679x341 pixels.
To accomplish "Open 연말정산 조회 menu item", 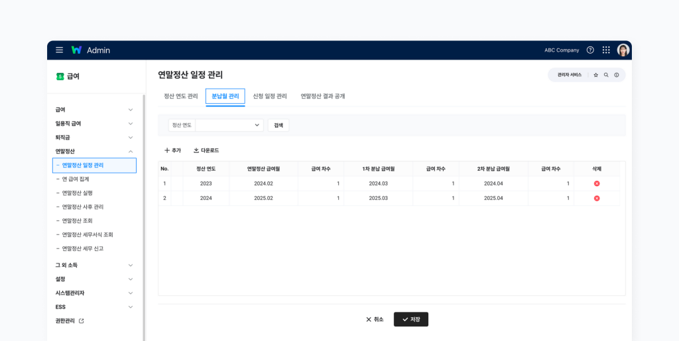I will (x=78, y=221).
